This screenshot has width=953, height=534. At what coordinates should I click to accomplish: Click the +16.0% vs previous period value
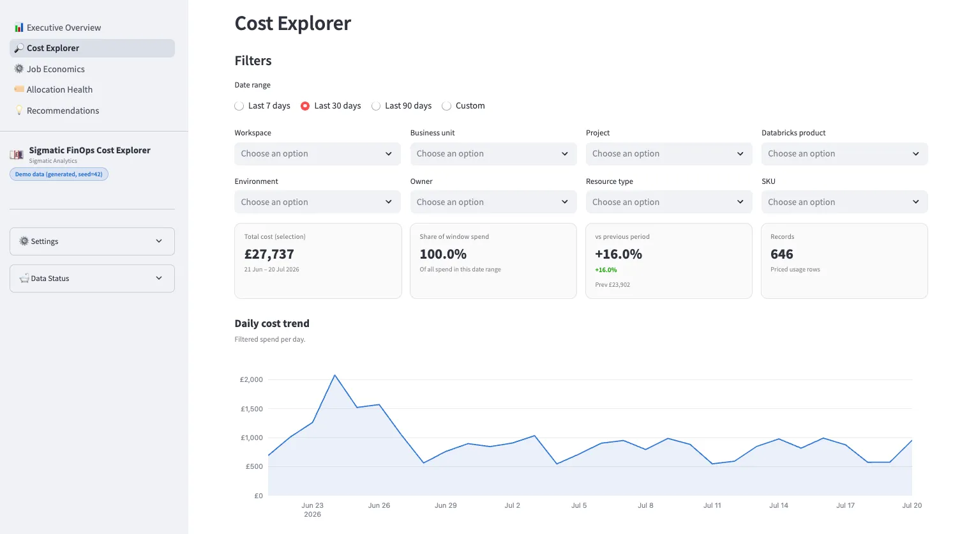point(619,254)
